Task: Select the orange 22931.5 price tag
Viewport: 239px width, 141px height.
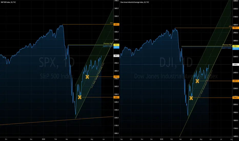Action: pos(235,81)
